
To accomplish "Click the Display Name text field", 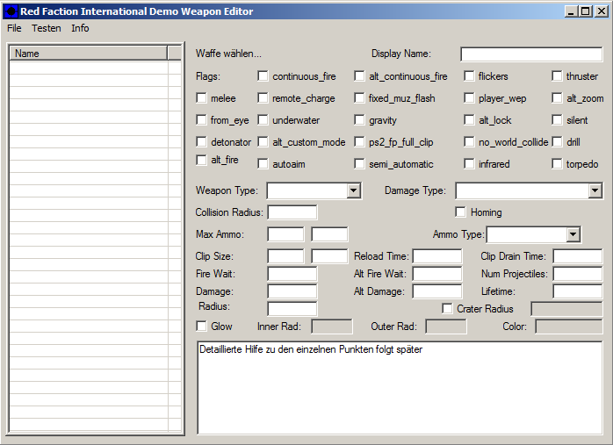I will (x=530, y=54).
